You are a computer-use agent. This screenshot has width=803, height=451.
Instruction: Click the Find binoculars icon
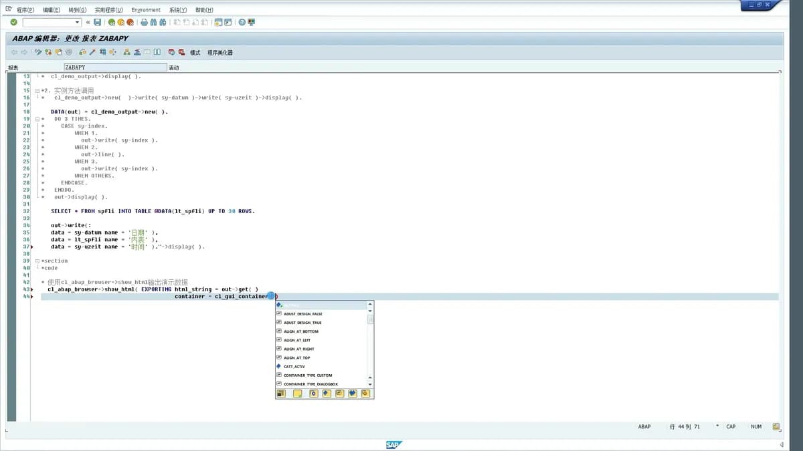pyautogui.click(x=153, y=22)
